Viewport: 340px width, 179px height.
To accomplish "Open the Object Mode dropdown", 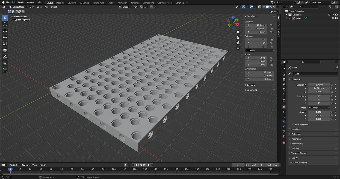I will 18,7.
